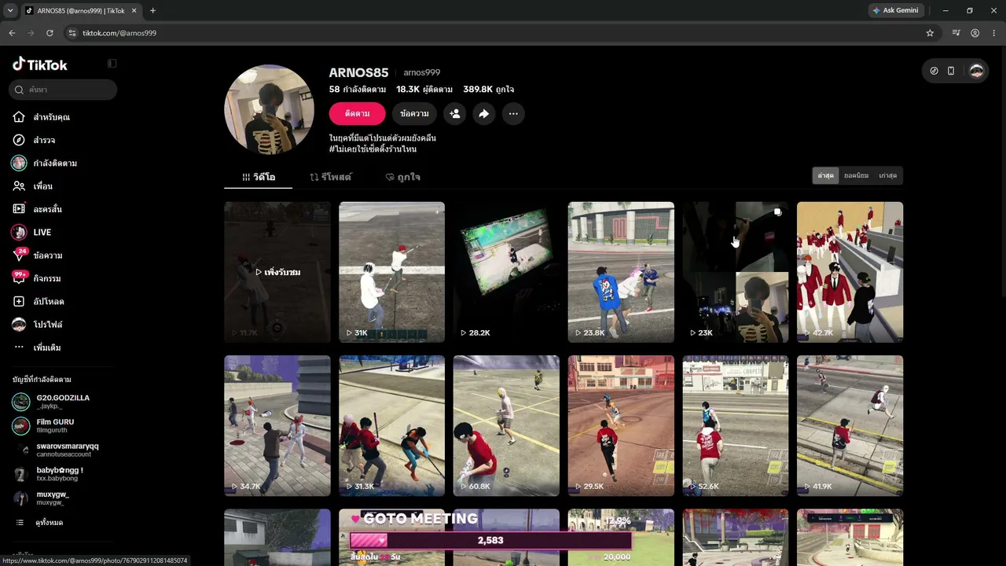Click the TikTok coin icon at top right
1006x566 pixels.
click(x=934, y=71)
